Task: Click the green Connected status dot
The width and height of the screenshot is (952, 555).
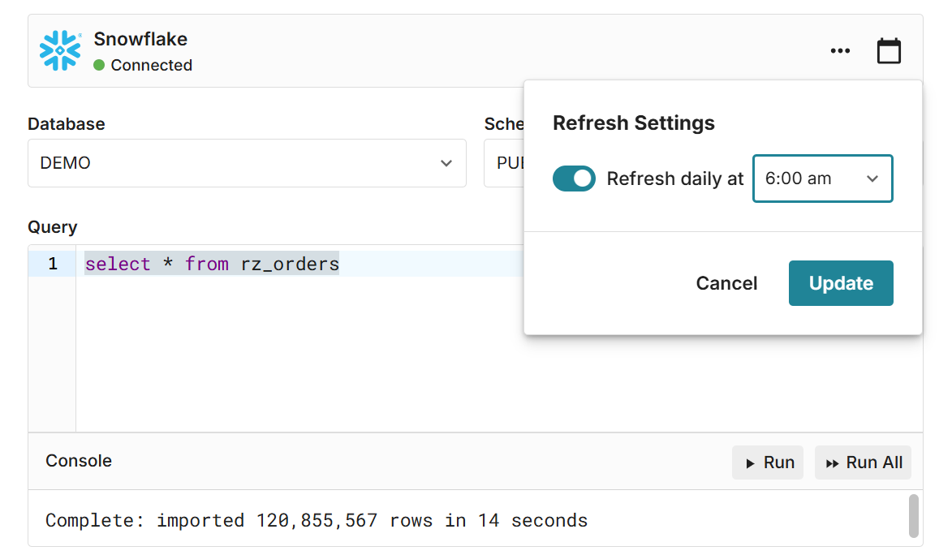Action: click(99, 65)
